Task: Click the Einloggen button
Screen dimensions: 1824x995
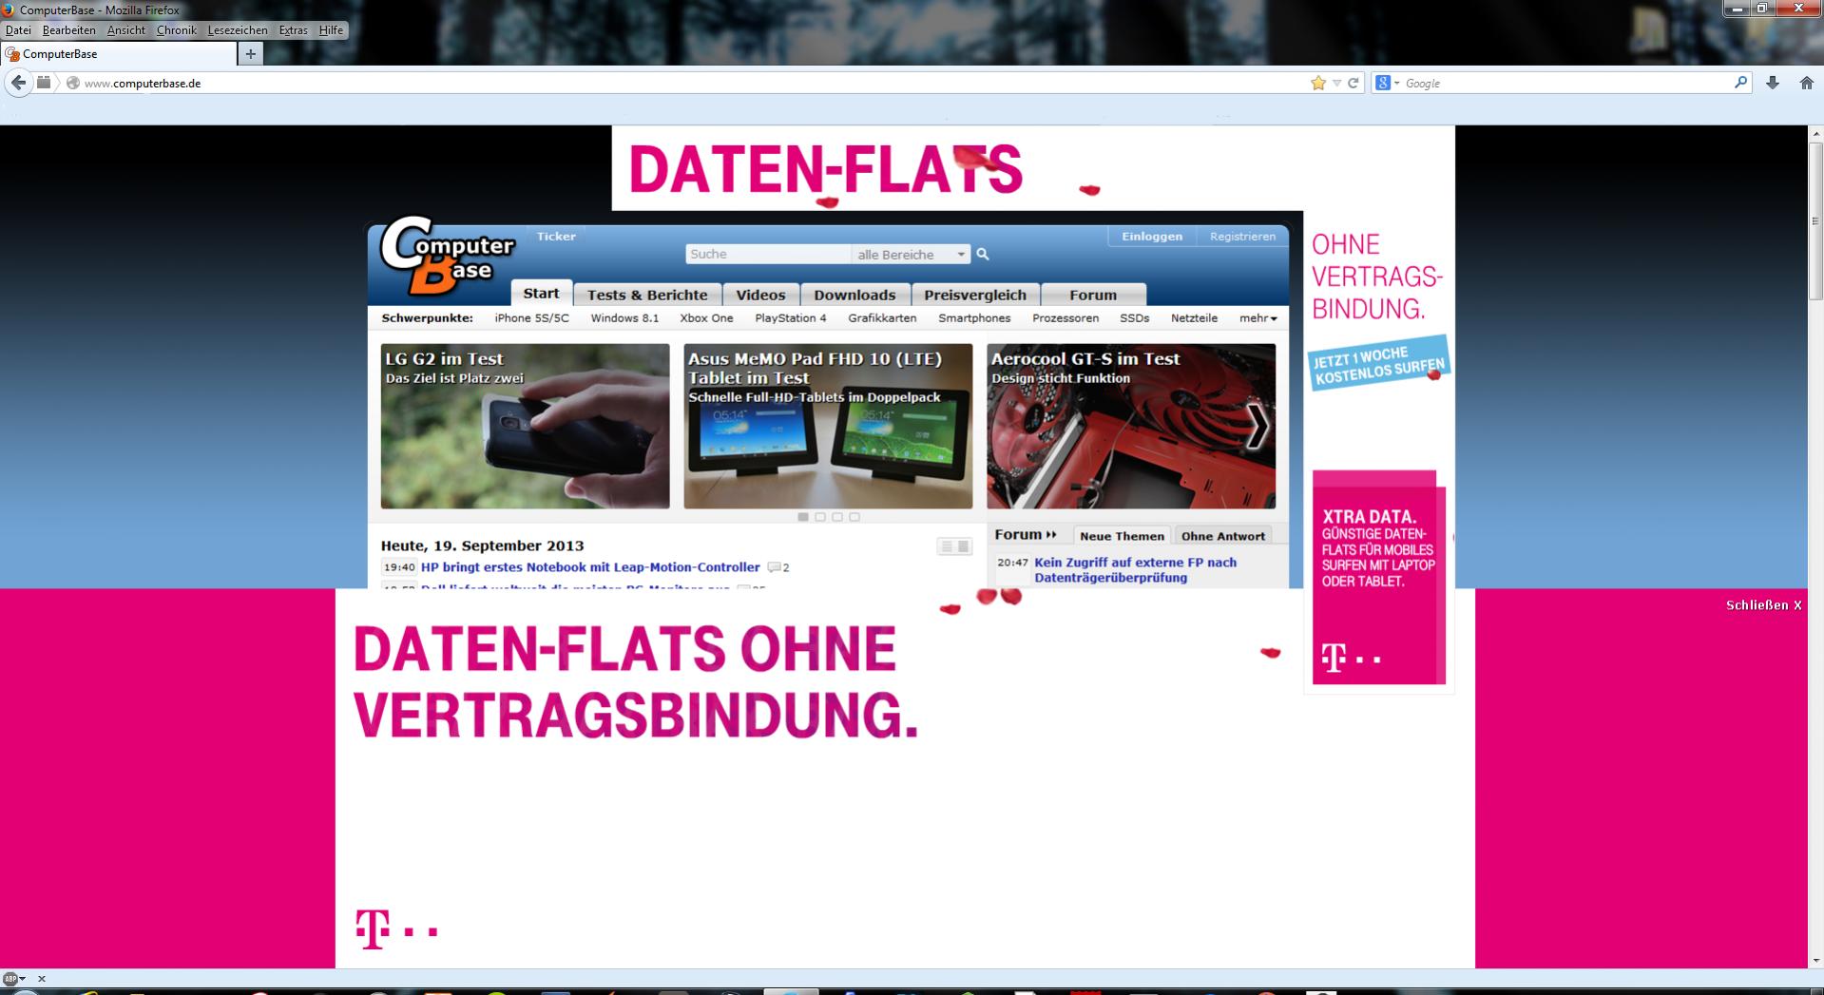Action: tap(1152, 237)
